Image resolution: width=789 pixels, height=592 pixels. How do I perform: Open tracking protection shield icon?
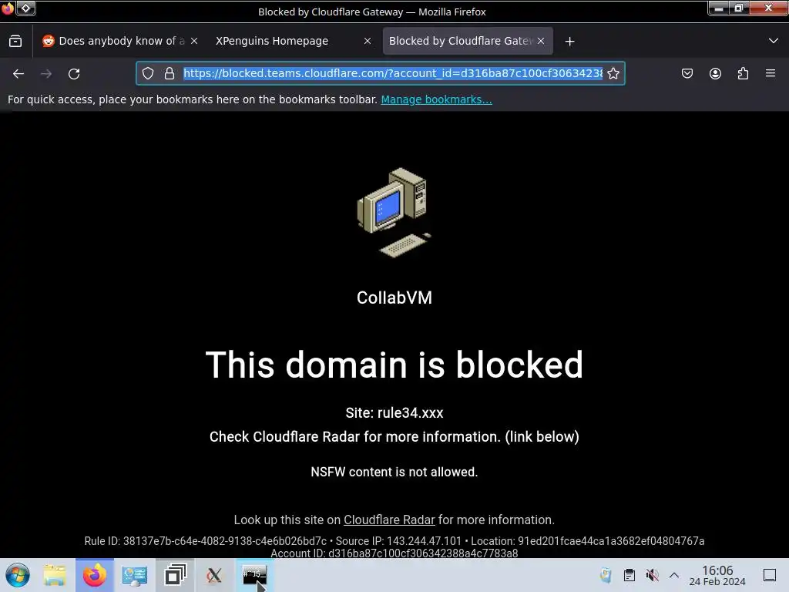(x=148, y=73)
